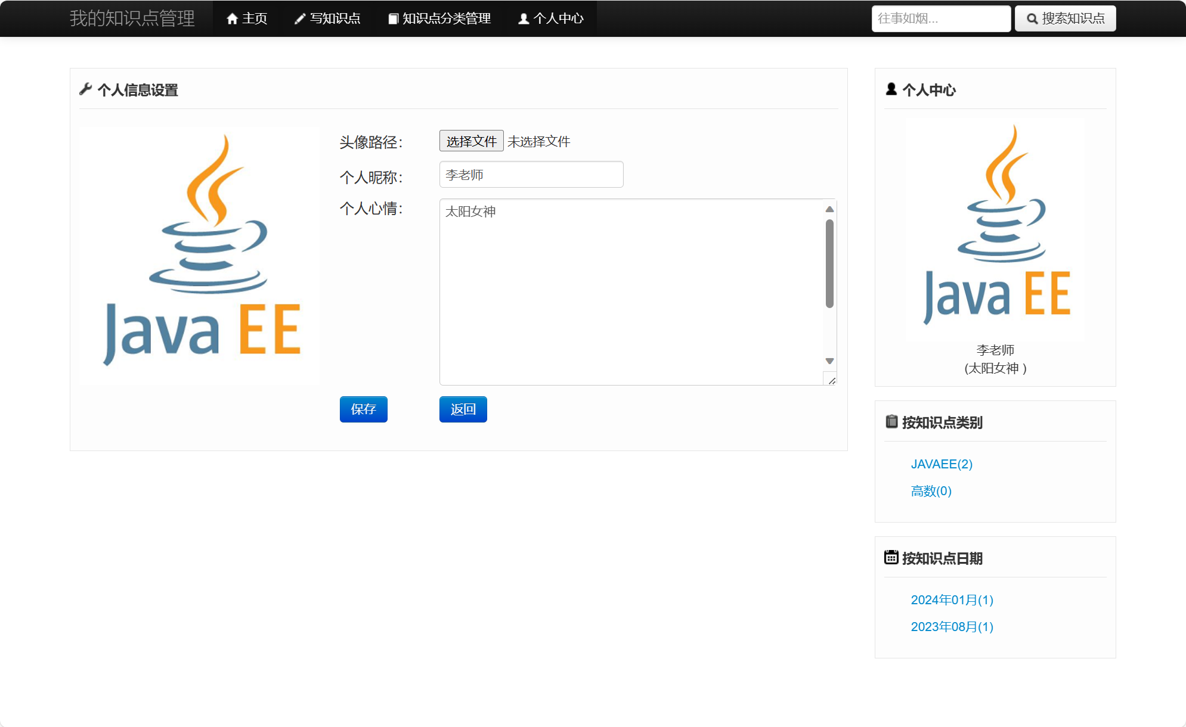Click the wrench icon beside 个人信息设置

[x=86, y=89]
